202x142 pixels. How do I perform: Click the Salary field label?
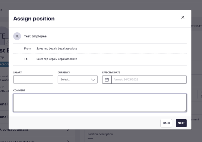(17, 73)
